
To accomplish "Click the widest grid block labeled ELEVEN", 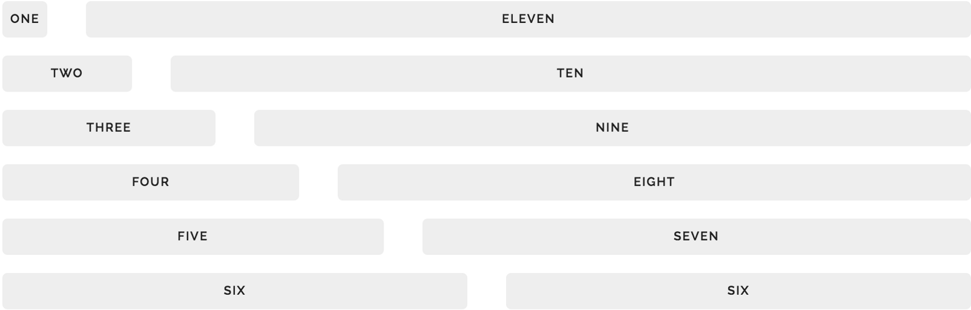I will point(528,19).
